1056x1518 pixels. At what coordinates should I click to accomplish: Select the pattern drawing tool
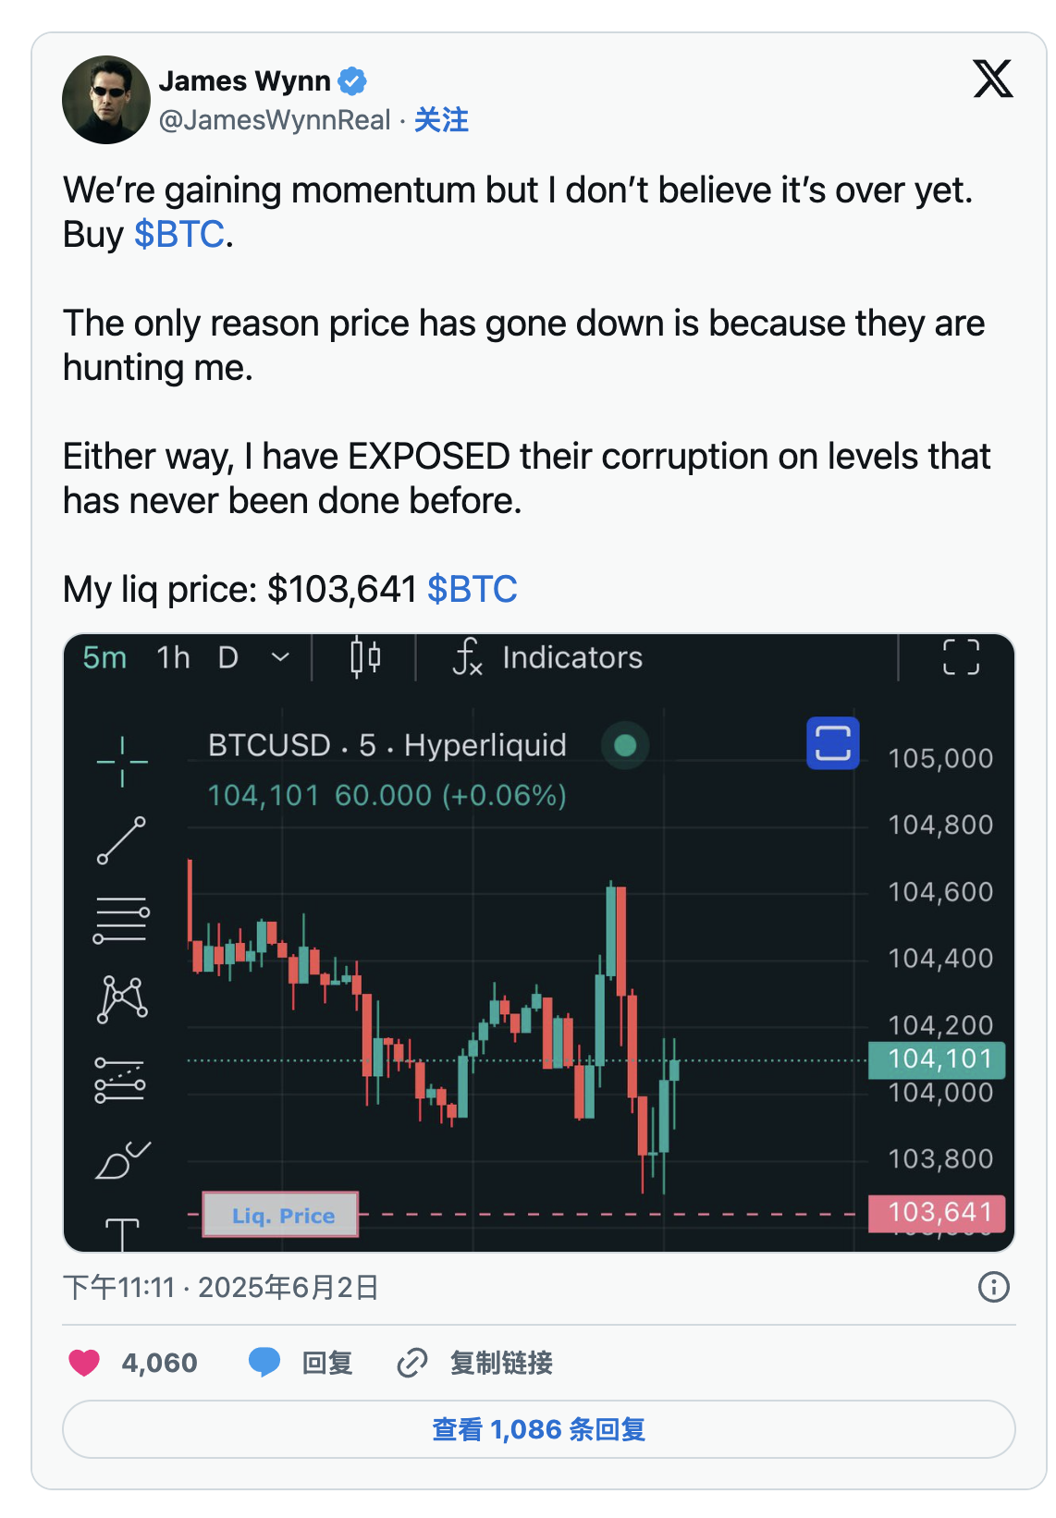pos(122,999)
